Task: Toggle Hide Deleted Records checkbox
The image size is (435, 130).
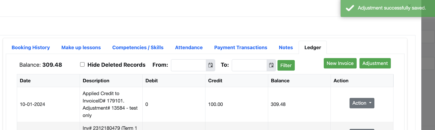Action: [82, 64]
